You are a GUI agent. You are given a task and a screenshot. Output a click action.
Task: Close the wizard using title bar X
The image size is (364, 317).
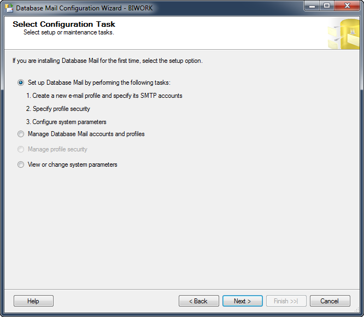347,6
